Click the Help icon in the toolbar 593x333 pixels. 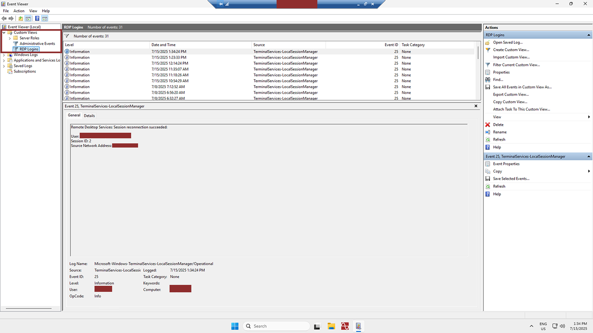click(x=37, y=18)
